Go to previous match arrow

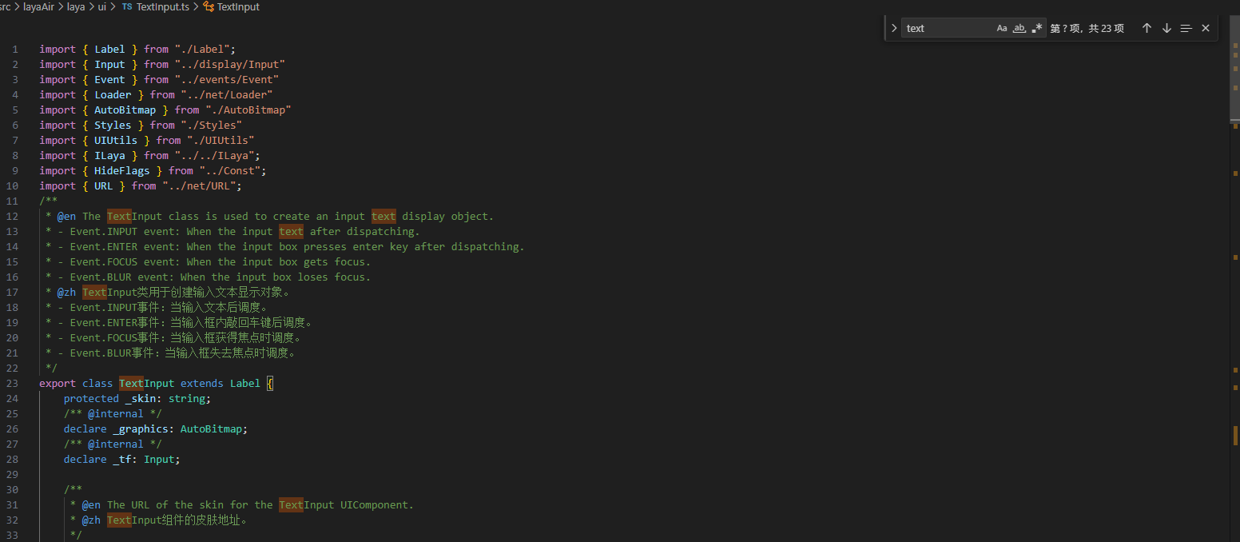(1147, 28)
